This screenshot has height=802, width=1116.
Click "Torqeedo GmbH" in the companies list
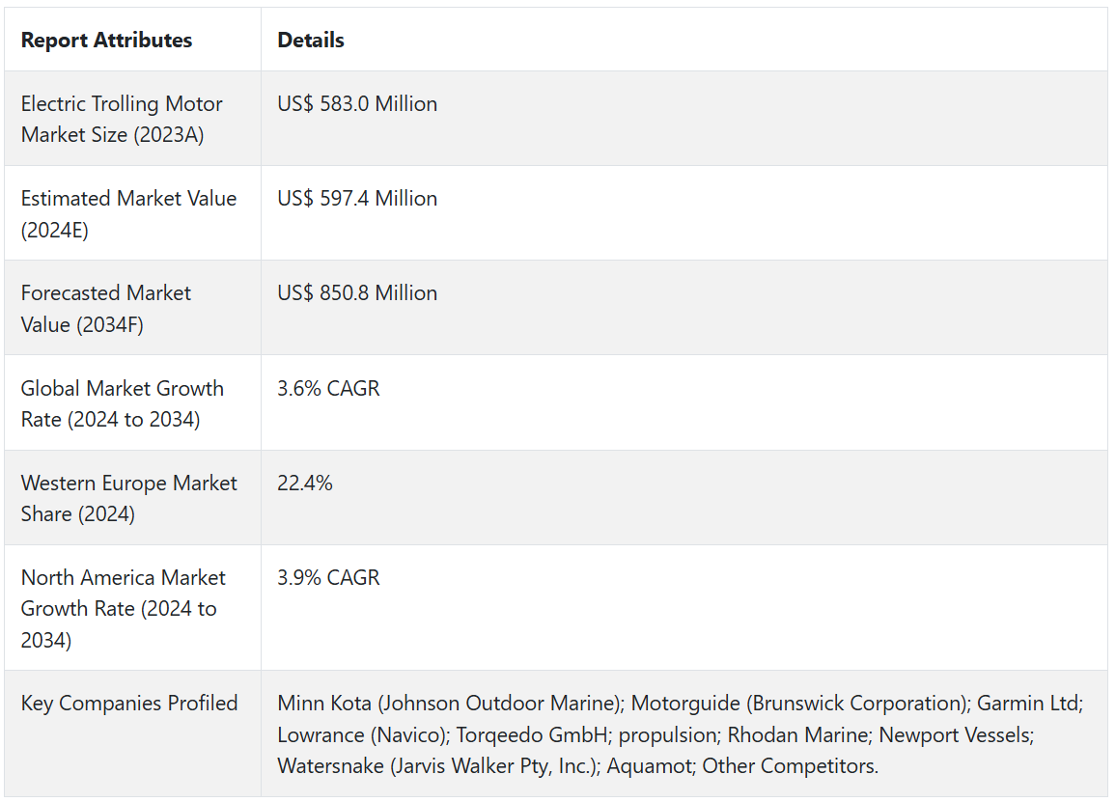[533, 734]
